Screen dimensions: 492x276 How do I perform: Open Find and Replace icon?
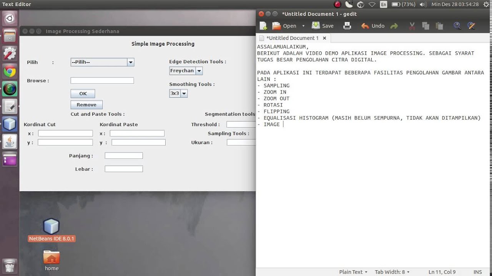point(471,26)
